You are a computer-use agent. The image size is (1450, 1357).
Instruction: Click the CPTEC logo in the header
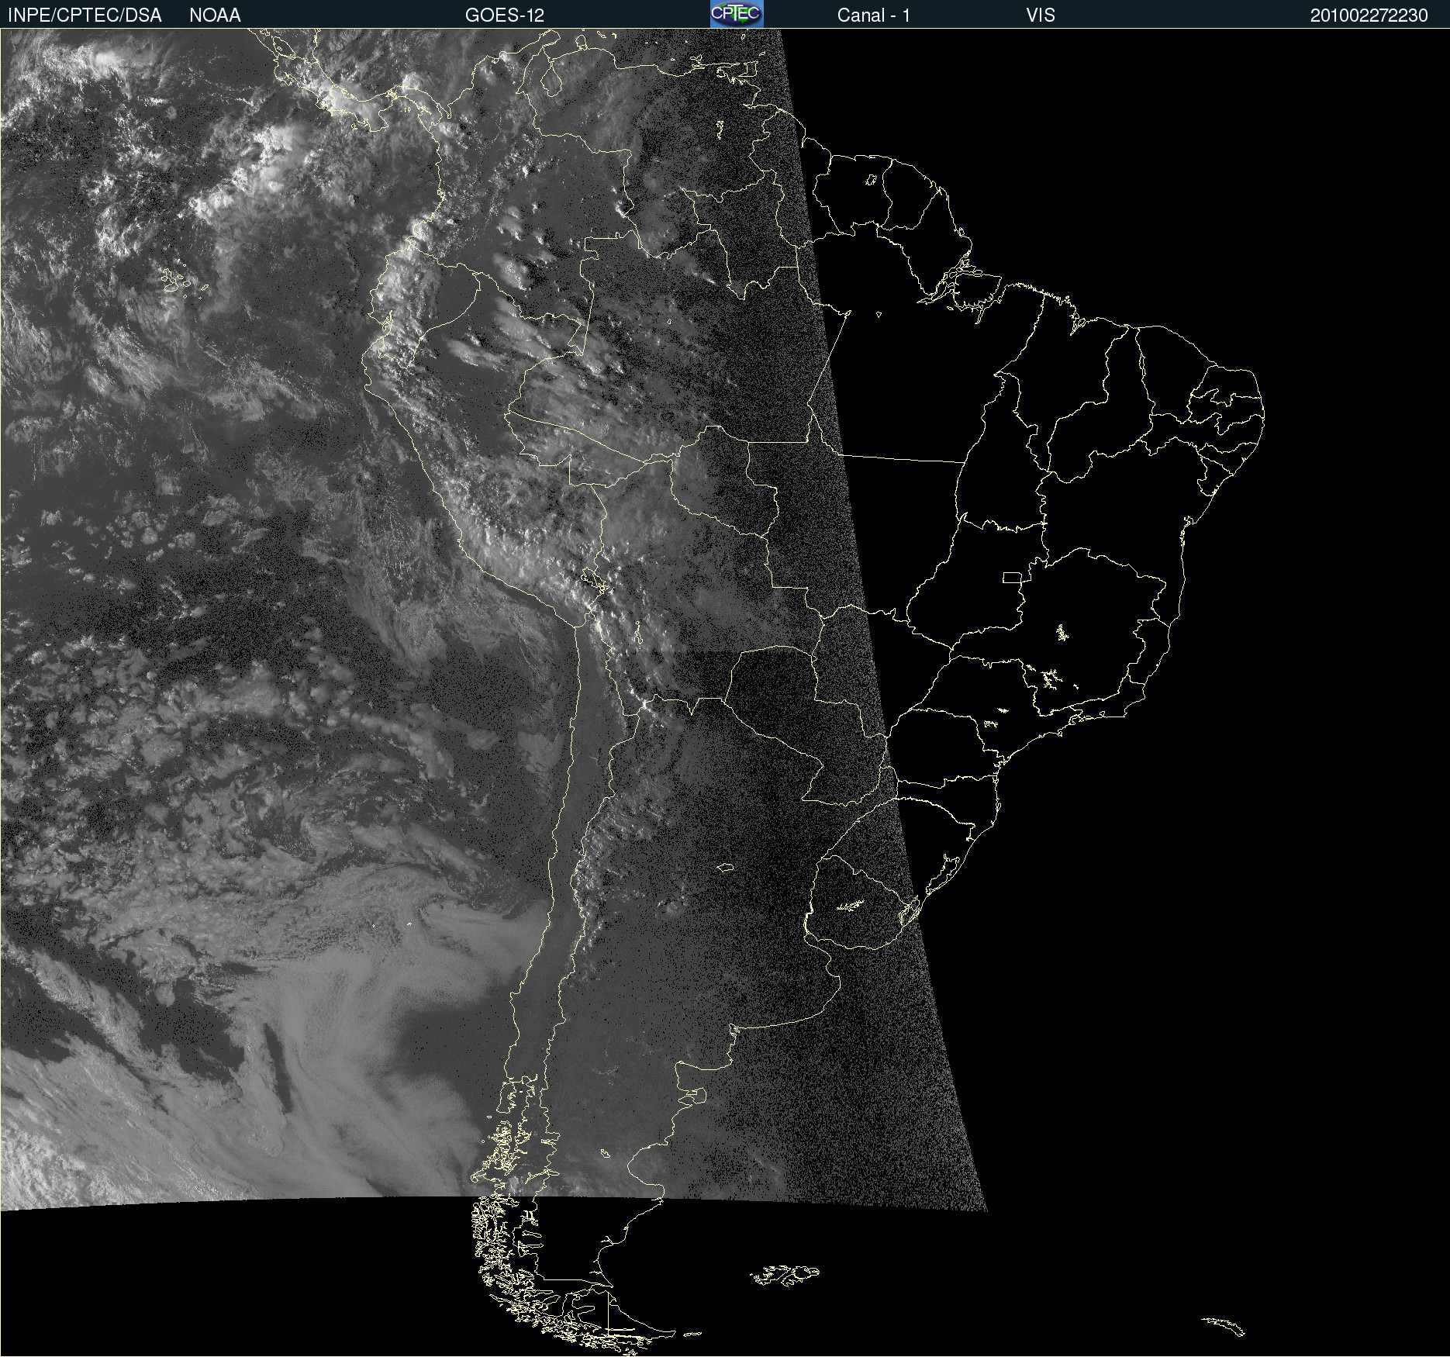click(737, 14)
